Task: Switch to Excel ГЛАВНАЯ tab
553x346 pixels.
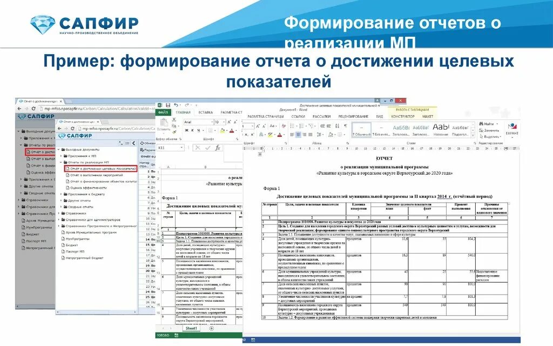Action: (x=183, y=112)
